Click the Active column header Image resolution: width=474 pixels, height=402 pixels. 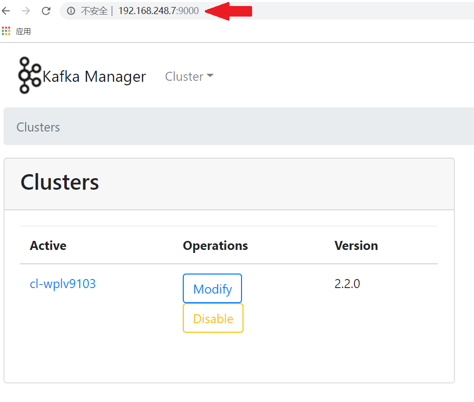[48, 246]
